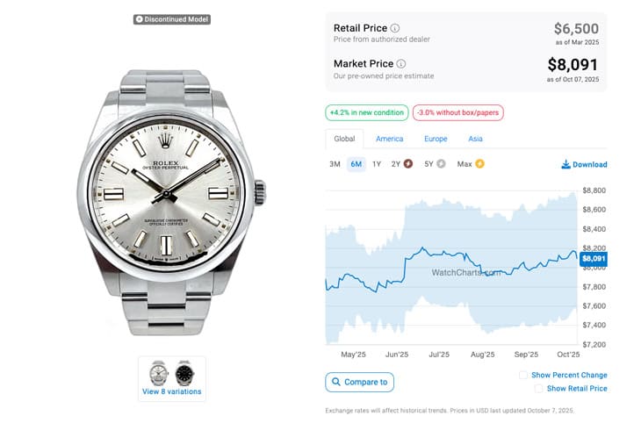Click the premium badge next to Max
The image size is (641, 423).
[x=480, y=164]
